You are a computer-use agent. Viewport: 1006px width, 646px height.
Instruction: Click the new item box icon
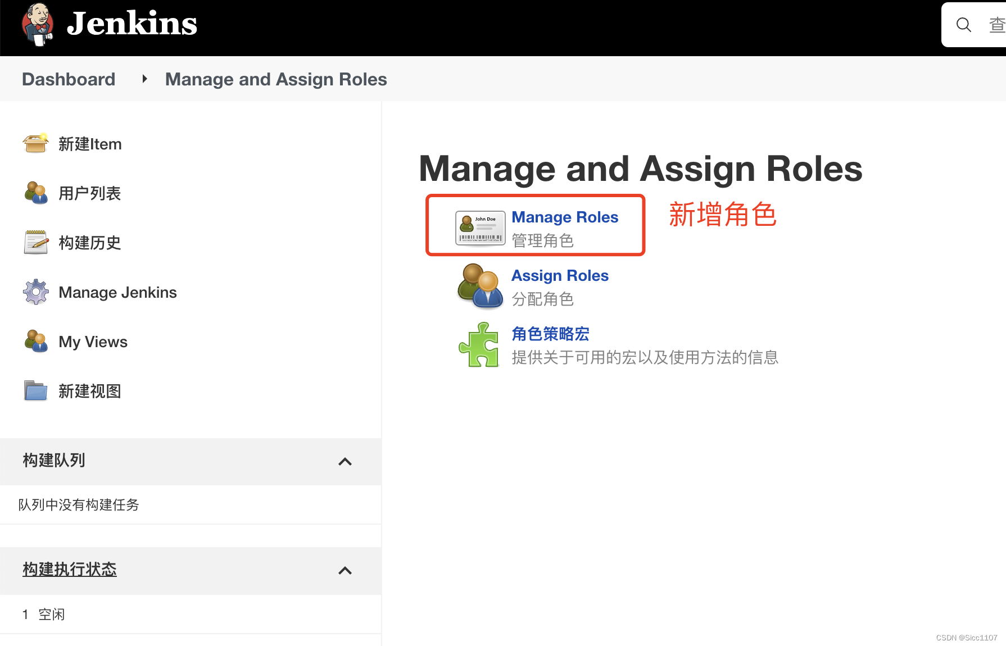click(x=36, y=144)
